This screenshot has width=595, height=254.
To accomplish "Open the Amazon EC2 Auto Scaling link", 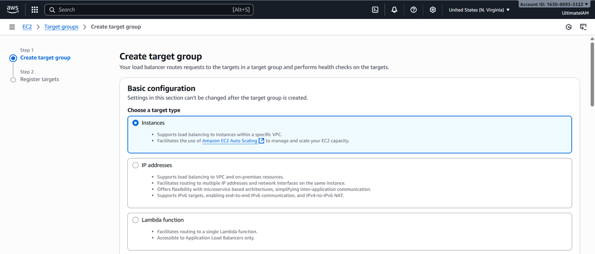I will 230,140.
